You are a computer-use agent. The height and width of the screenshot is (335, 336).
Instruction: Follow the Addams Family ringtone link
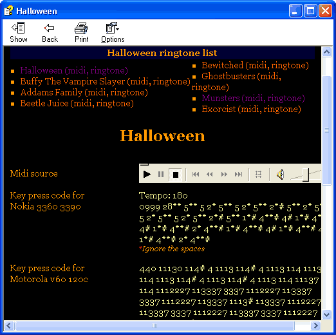click(x=84, y=93)
